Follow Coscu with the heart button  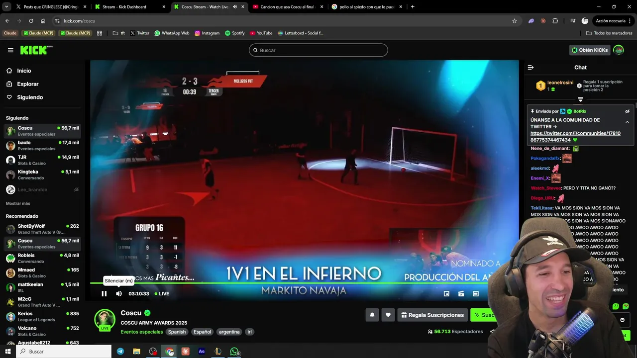(388, 315)
